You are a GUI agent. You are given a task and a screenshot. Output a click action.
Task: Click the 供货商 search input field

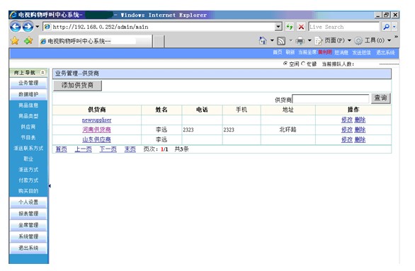pos(331,99)
